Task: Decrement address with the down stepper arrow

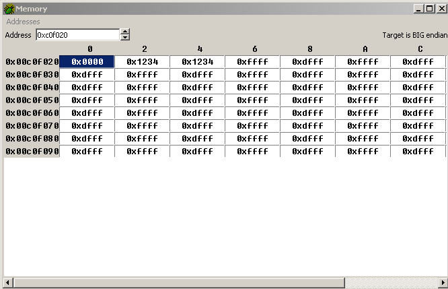Action: (x=125, y=38)
